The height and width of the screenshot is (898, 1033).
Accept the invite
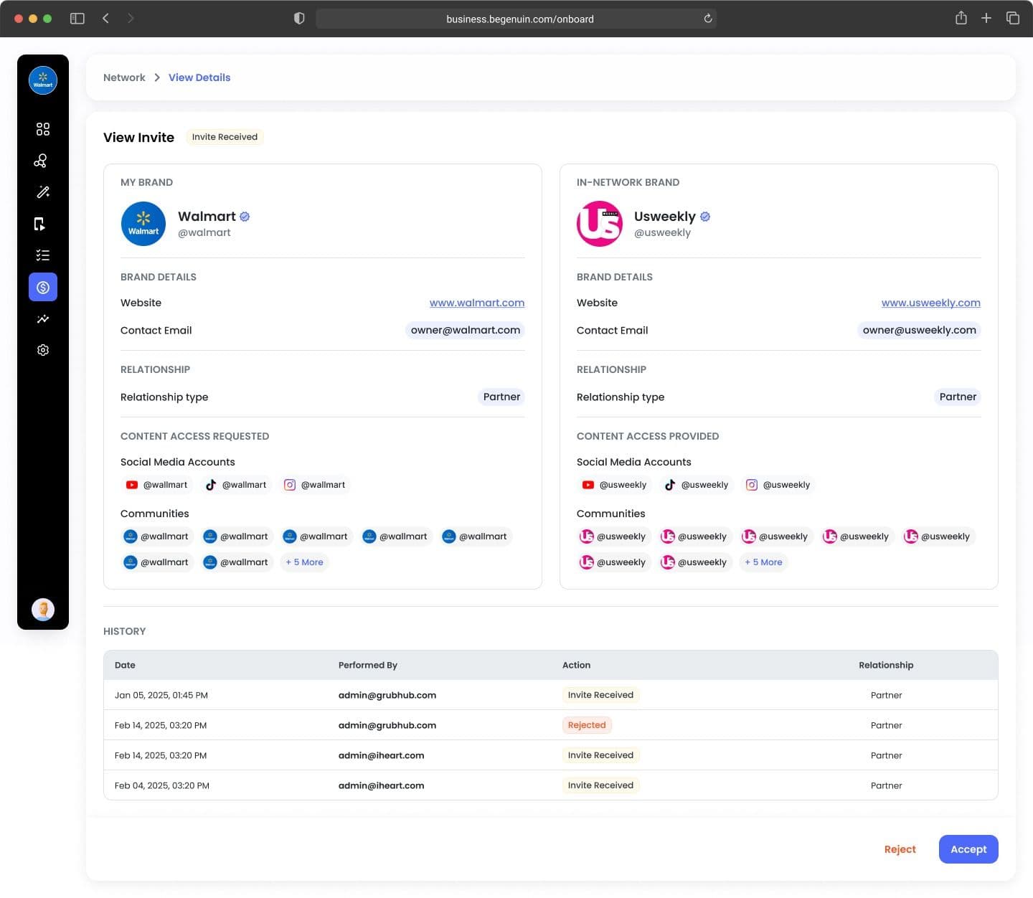pyautogui.click(x=968, y=849)
